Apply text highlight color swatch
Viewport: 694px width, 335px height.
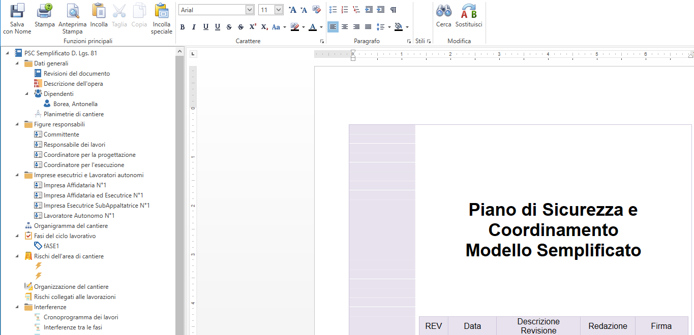(x=295, y=27)
